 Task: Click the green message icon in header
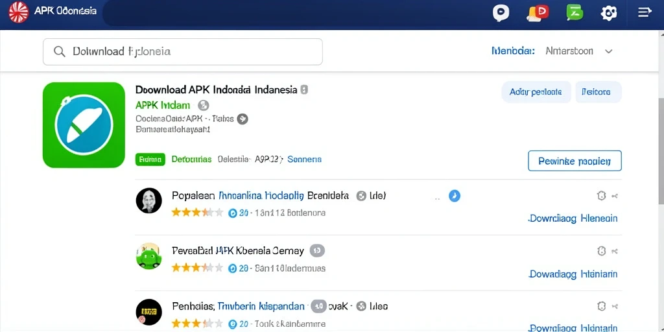[575, 13]
